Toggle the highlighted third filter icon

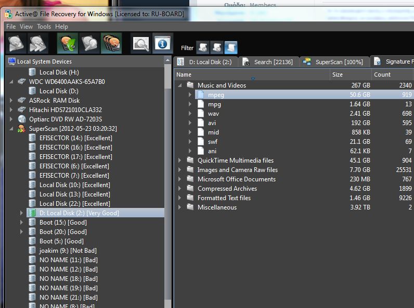coord(231,47)
